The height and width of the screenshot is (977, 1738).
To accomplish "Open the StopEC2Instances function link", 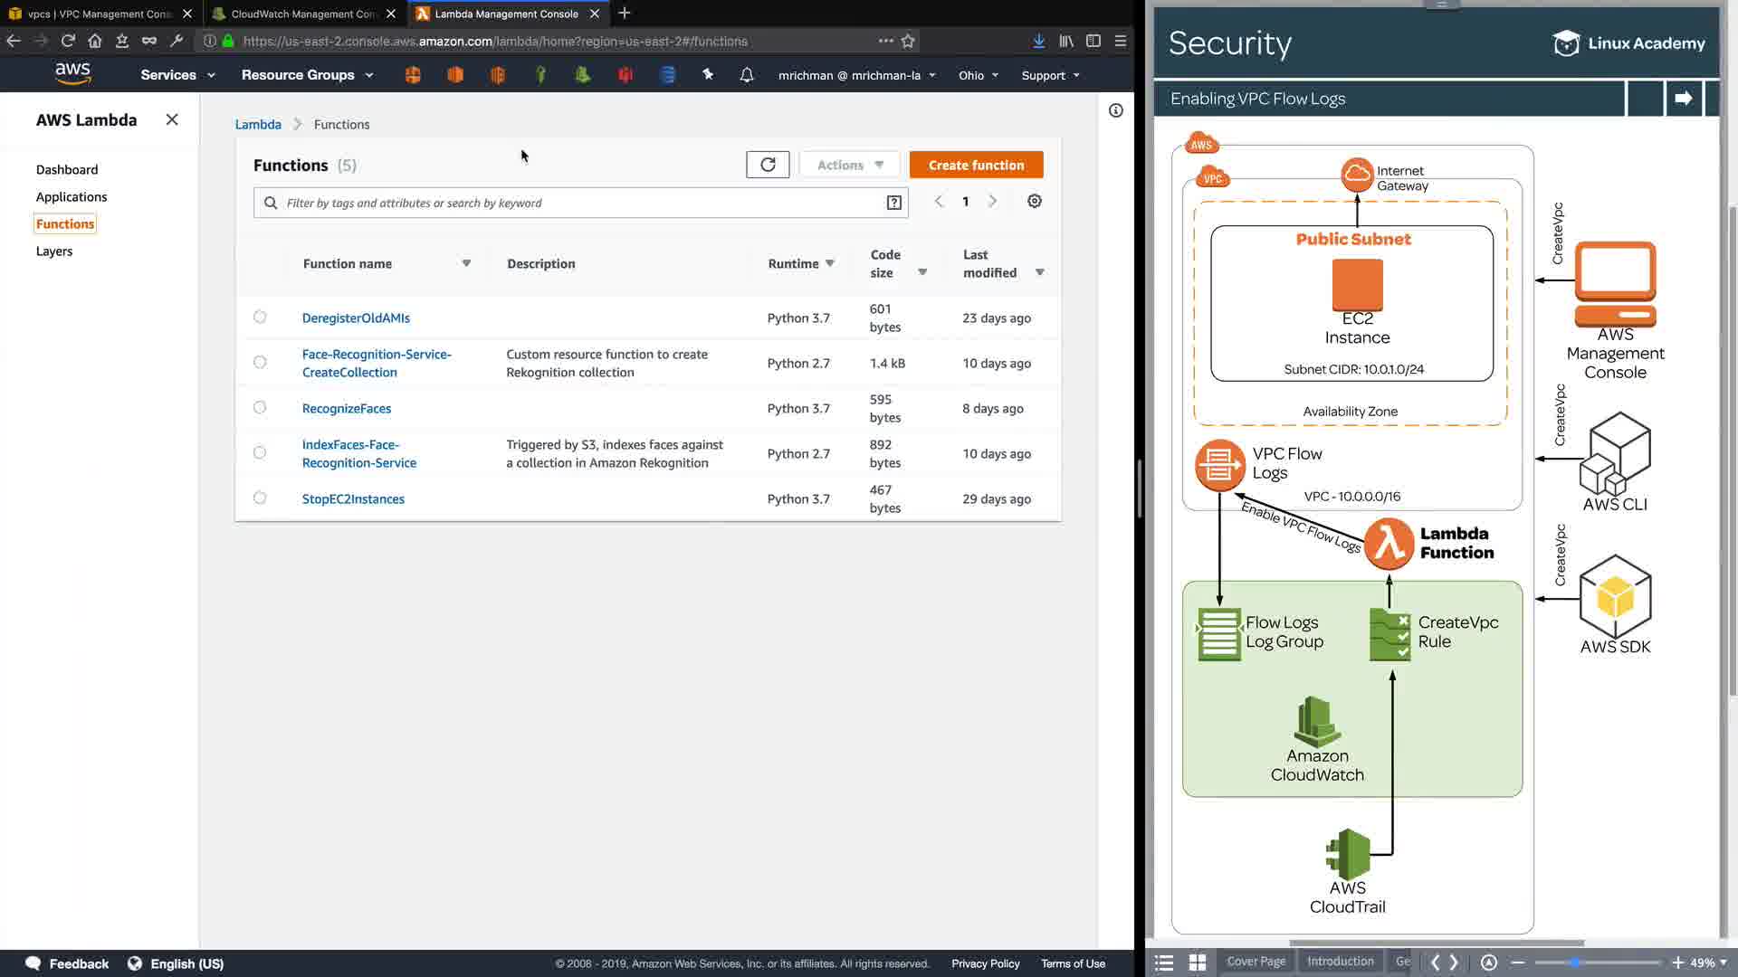I will coord(353,498).
